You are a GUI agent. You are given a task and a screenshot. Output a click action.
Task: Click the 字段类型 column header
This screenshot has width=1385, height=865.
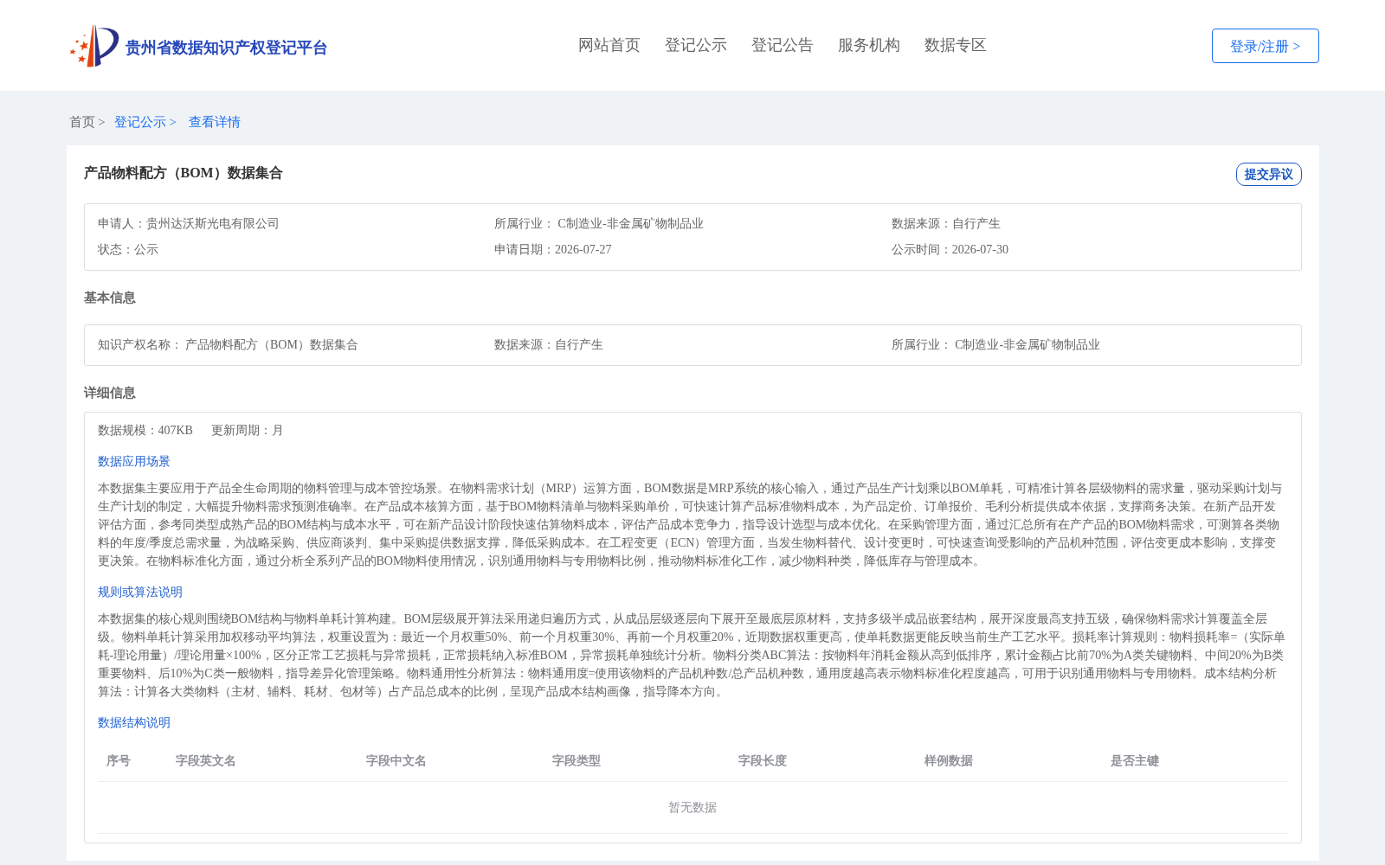click(577, 760)
